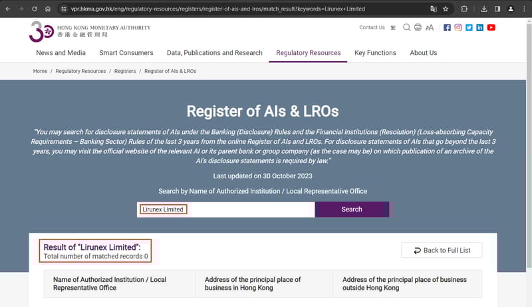The width and height of the screenshot is (532, 307).
Task: Click the translate page icon
Action: (434, 9)
